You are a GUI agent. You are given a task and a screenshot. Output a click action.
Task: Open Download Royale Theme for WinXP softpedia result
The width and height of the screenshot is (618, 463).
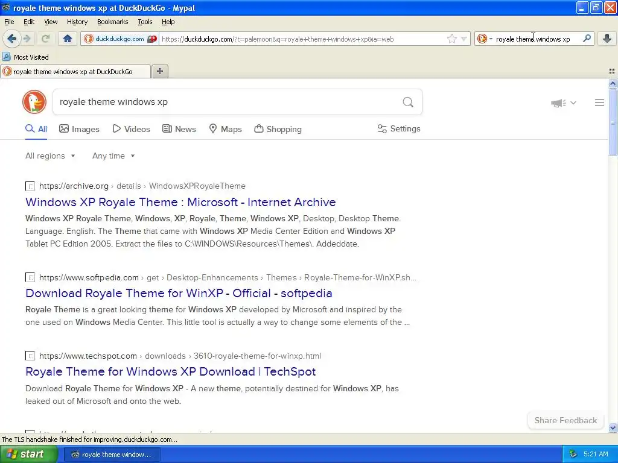coord(179,294)
